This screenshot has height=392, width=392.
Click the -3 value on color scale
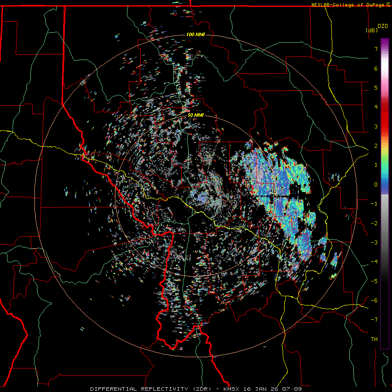374,243
